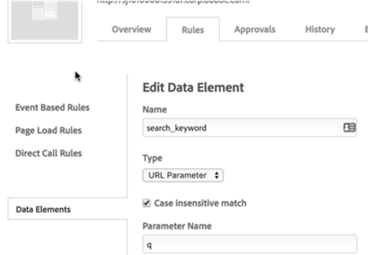Select the Rules tab
The image size is (368, 255).
tap(193, 30)
